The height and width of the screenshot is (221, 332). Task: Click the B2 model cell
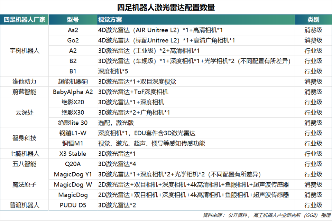point(73,61)
